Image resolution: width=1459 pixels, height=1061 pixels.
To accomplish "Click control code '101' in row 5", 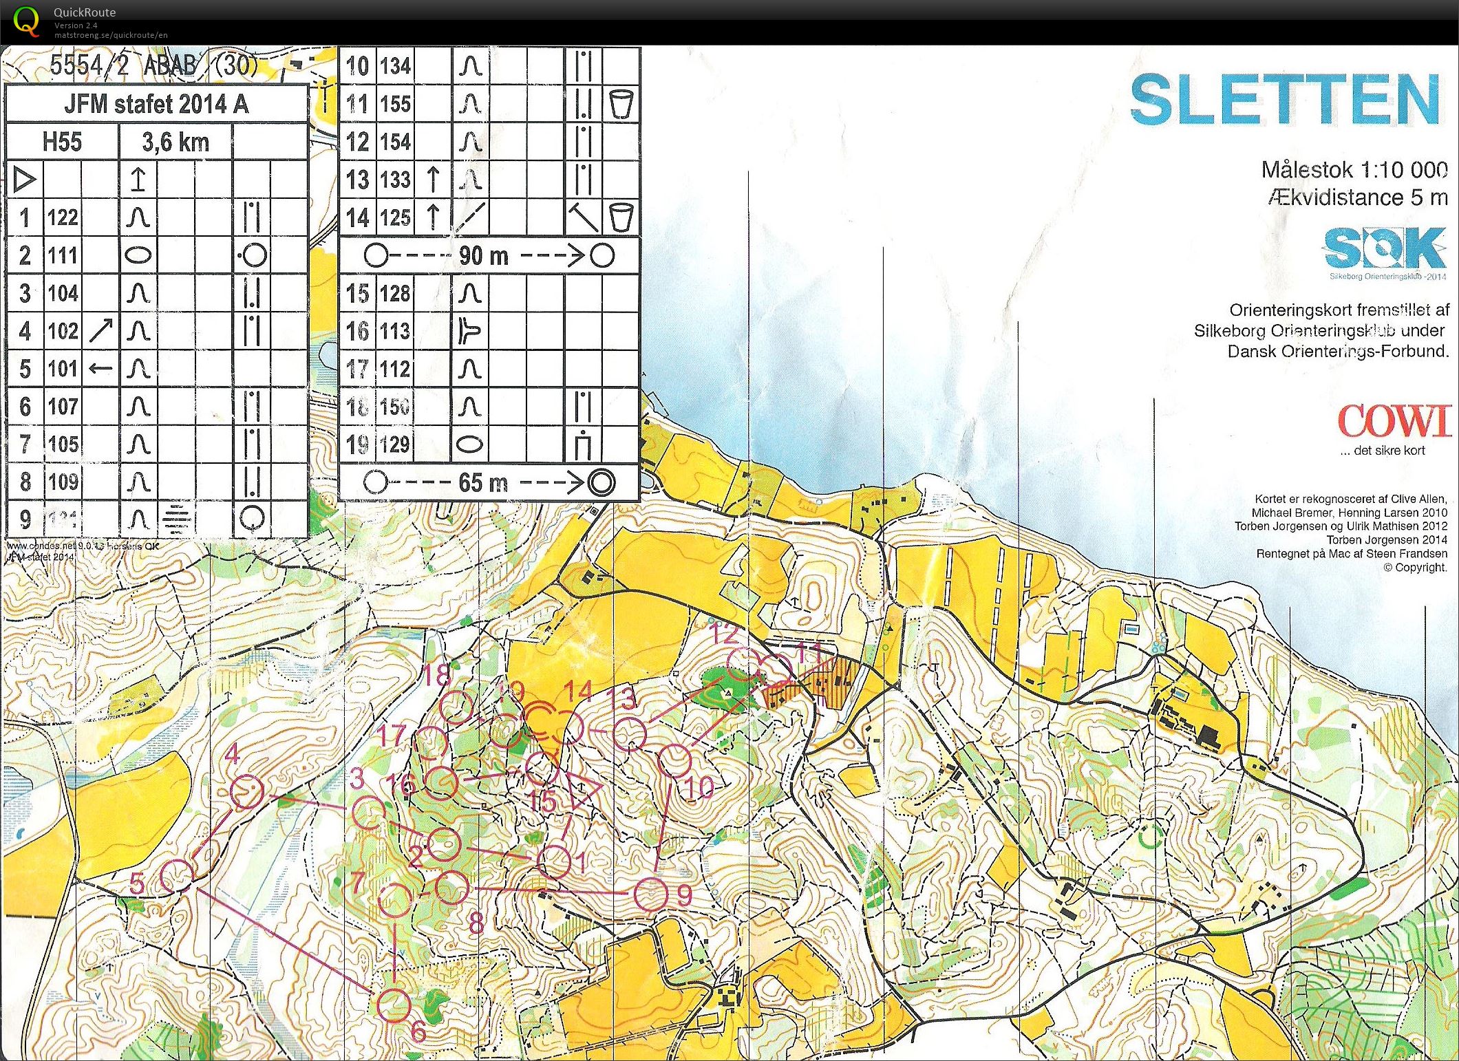I will coord(63,368).
